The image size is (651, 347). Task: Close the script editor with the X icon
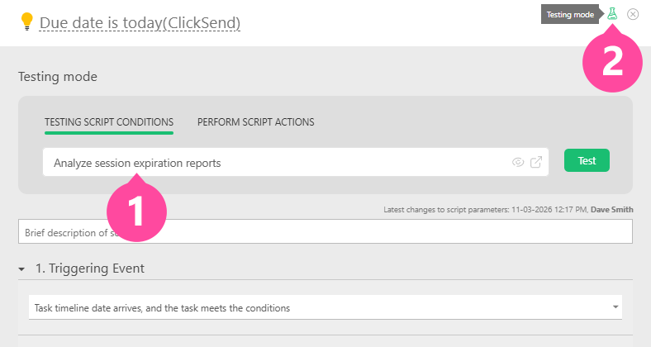coord(633,14)
